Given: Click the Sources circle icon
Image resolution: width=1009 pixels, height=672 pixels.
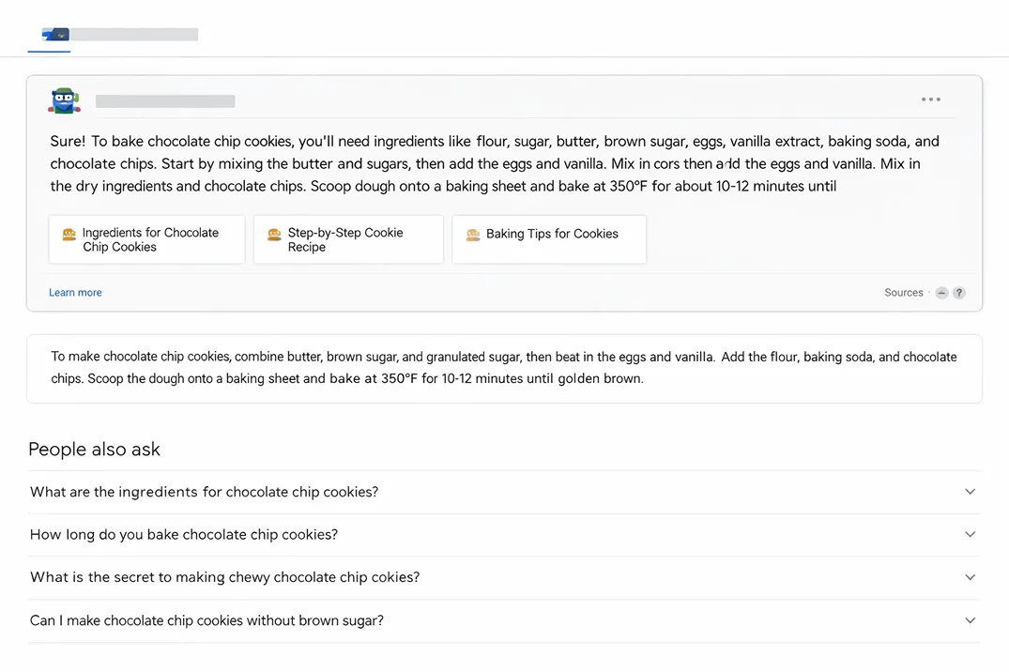Looking at the screenshot, I should coord(940,292).
